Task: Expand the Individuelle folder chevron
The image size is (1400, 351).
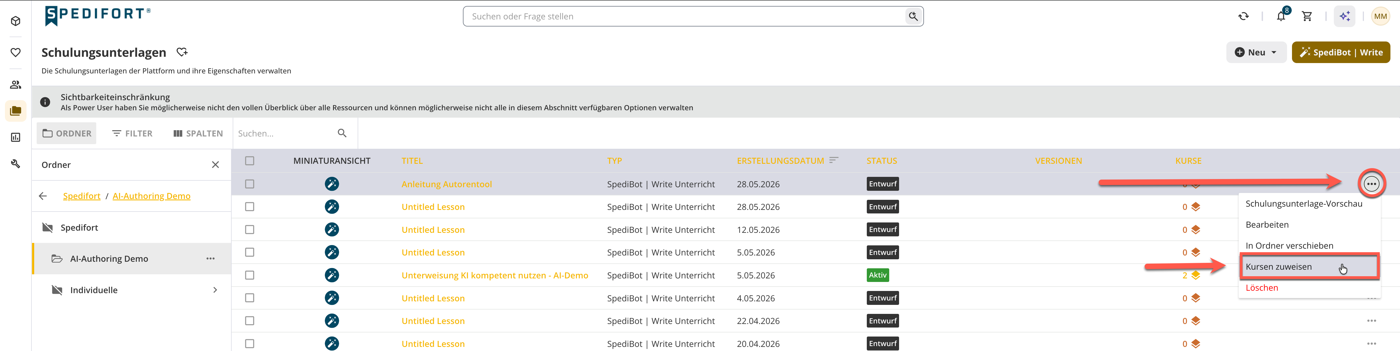Action: [x=215, y=290]
